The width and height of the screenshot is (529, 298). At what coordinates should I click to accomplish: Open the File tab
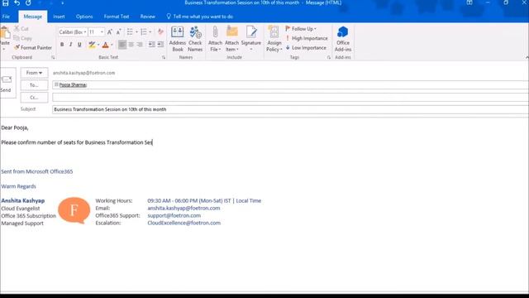[x=6, y=17]
